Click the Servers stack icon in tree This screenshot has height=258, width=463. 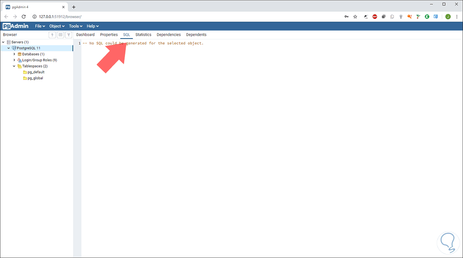[x=9, y=42]
